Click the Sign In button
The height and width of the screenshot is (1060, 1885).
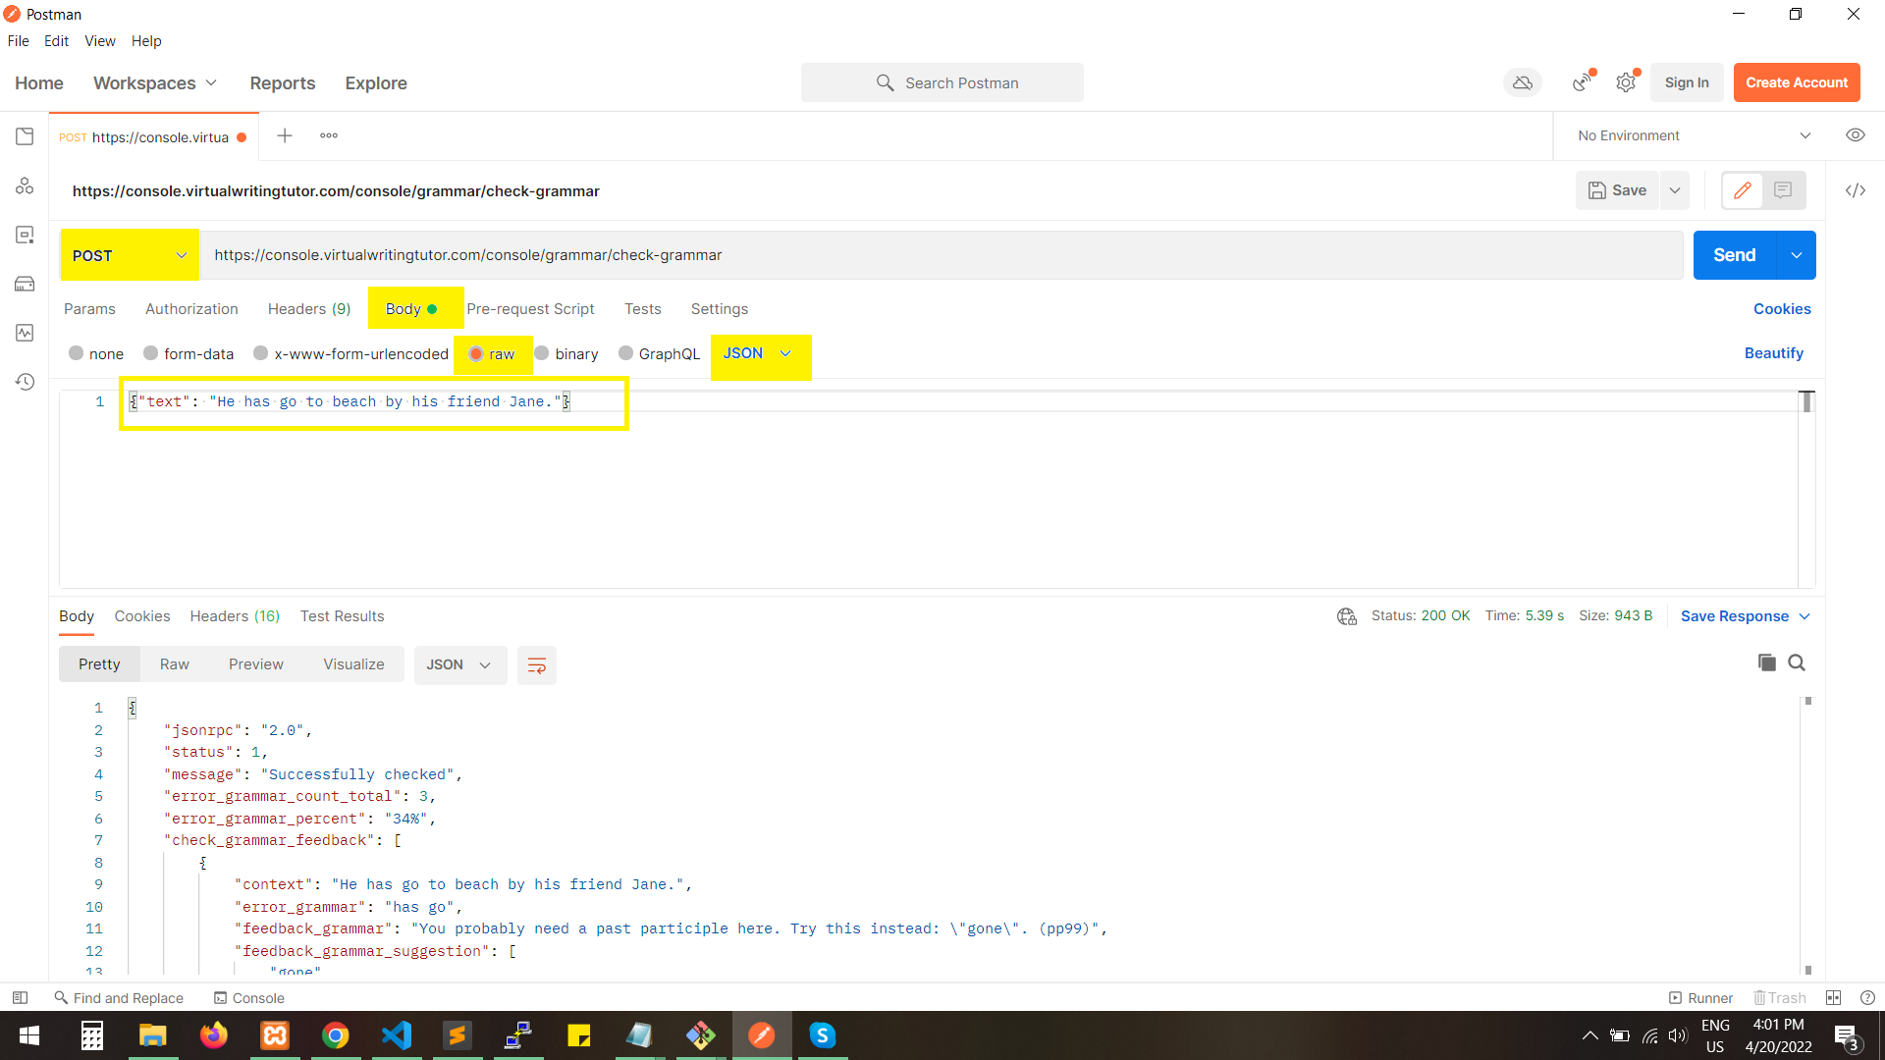click(1687, 82)
